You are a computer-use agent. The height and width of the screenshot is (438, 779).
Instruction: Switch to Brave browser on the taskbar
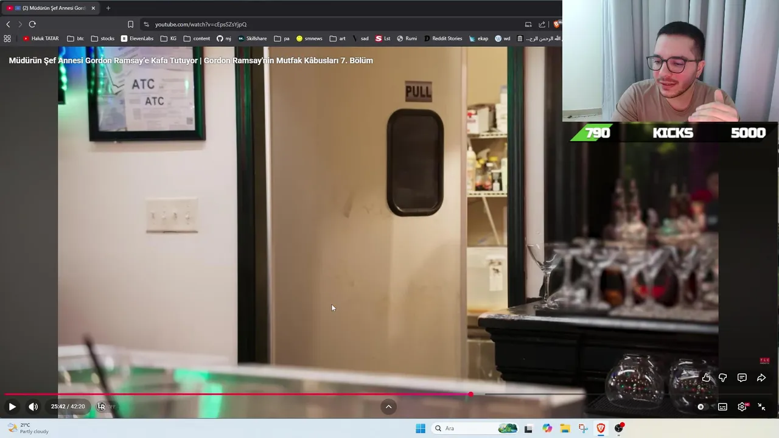[x=601, y=428]
